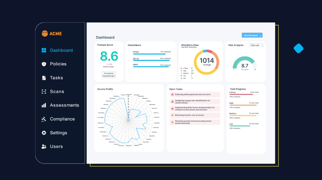Click the 1014 Findings donut chart
Viewport: 322px width, 180px height.
pyautogui.click(x=206, y=62)
